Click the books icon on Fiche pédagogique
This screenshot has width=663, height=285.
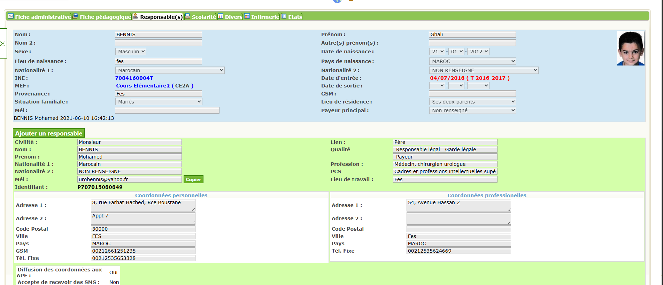pyautogui.click(x=75, y=16)
